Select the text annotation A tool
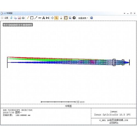This screenshot has height=137, width=137. coord(44,18)
